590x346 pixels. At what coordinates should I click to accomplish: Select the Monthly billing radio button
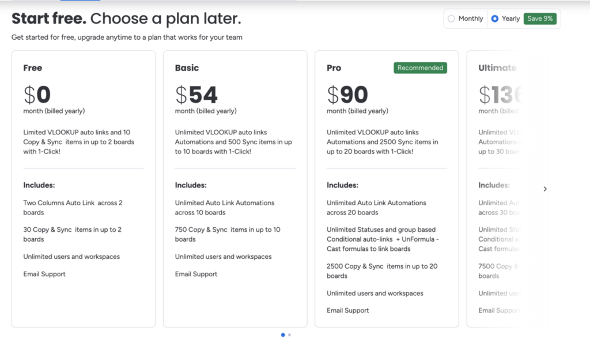(x=451, y=18)
